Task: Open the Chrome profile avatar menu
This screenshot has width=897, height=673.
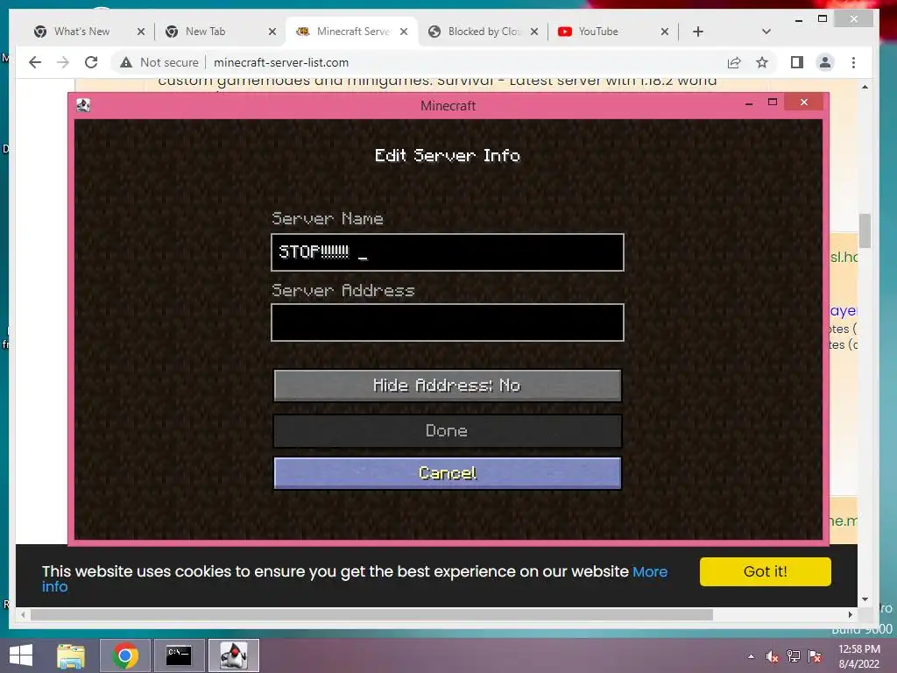Action: [x=825, y=62]
